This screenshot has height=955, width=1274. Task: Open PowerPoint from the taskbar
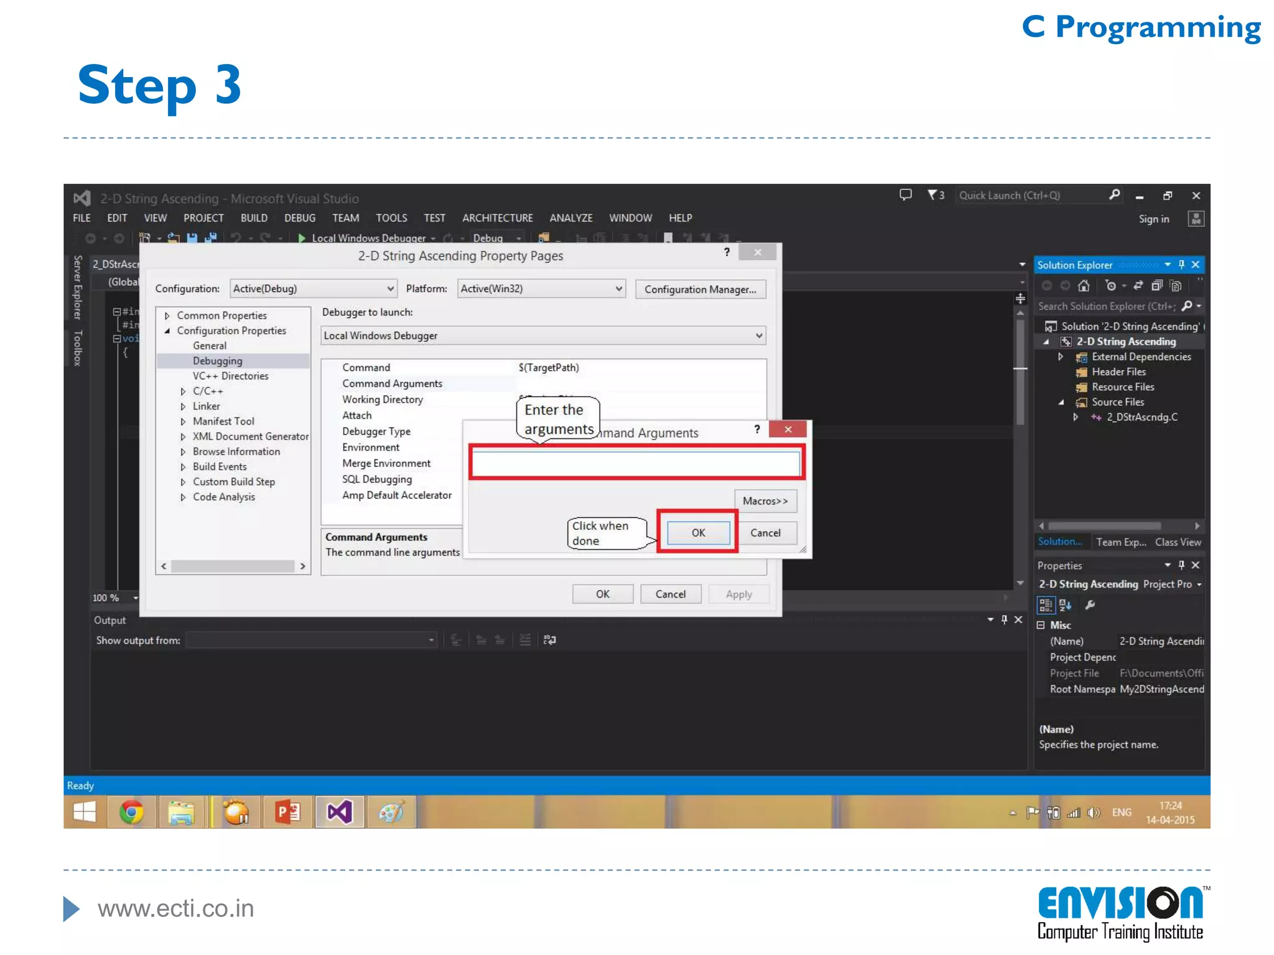287,812
